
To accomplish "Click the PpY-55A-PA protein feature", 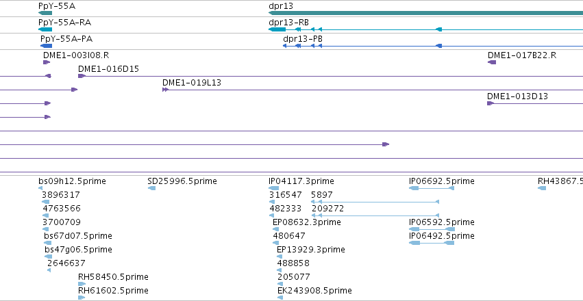I will 46,46.
